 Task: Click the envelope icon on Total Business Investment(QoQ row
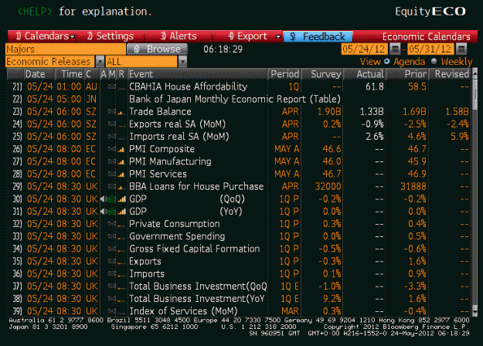click(x=112, y=287)
